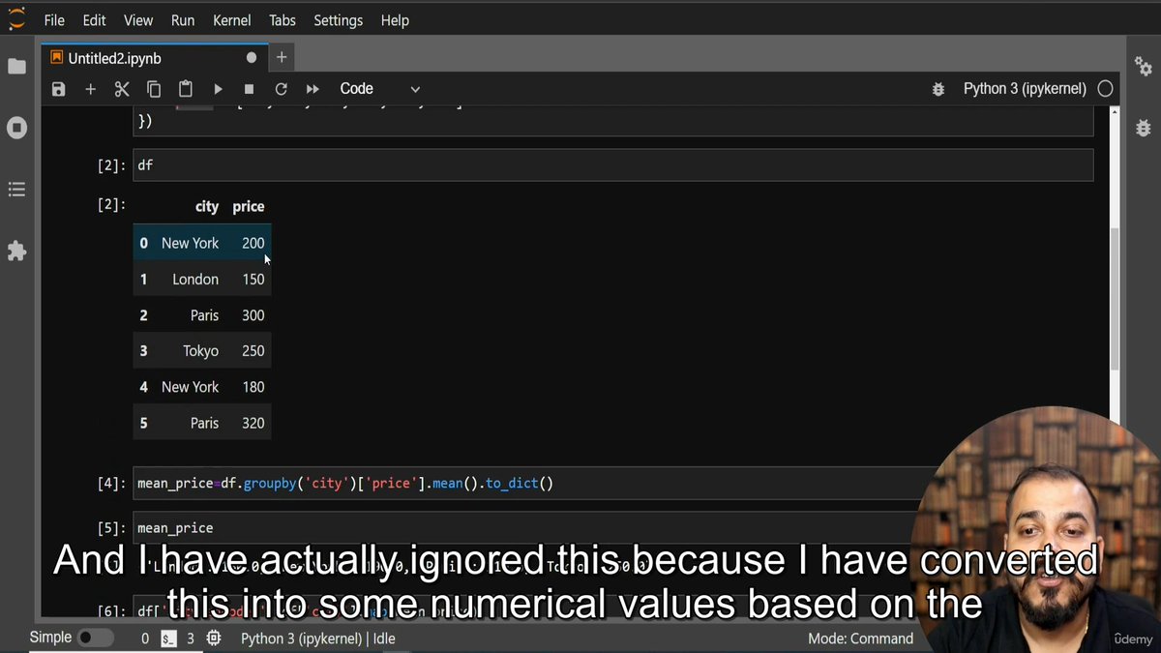
Task: Click the price value 150
Action: tap(253, 280)
